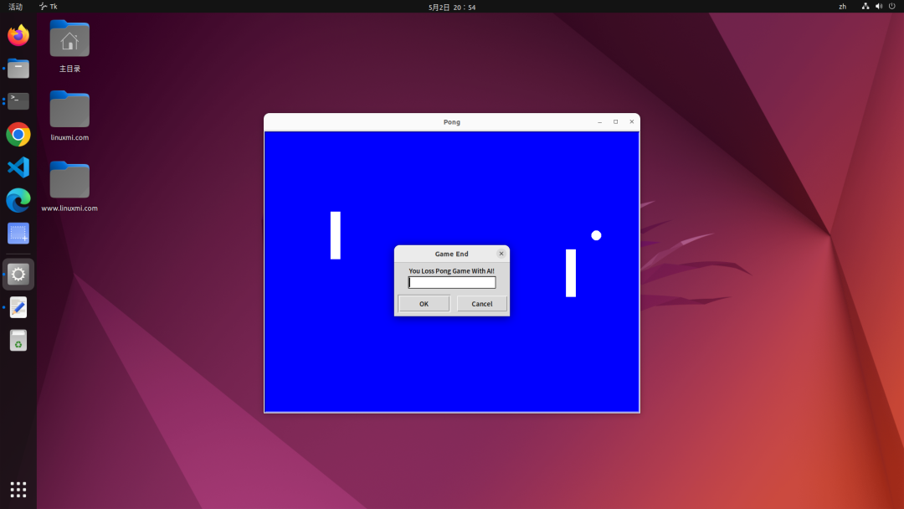Open the Files manager in the dock
The height and width of the screenshot is (509, 904).
pos(18,69)
